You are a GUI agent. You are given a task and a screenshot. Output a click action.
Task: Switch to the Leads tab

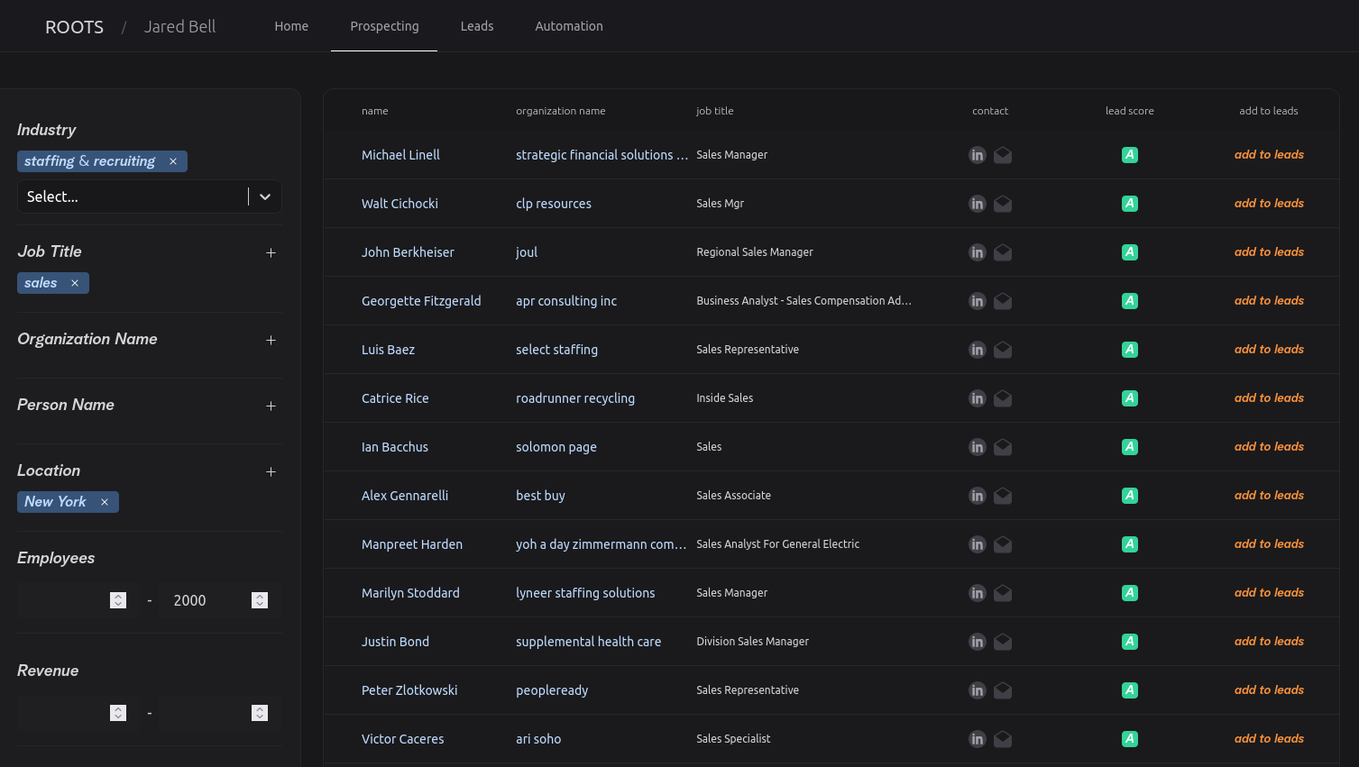[477, 25]
